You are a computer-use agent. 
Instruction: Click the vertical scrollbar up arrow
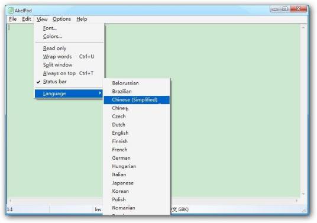tap(303, 27)
